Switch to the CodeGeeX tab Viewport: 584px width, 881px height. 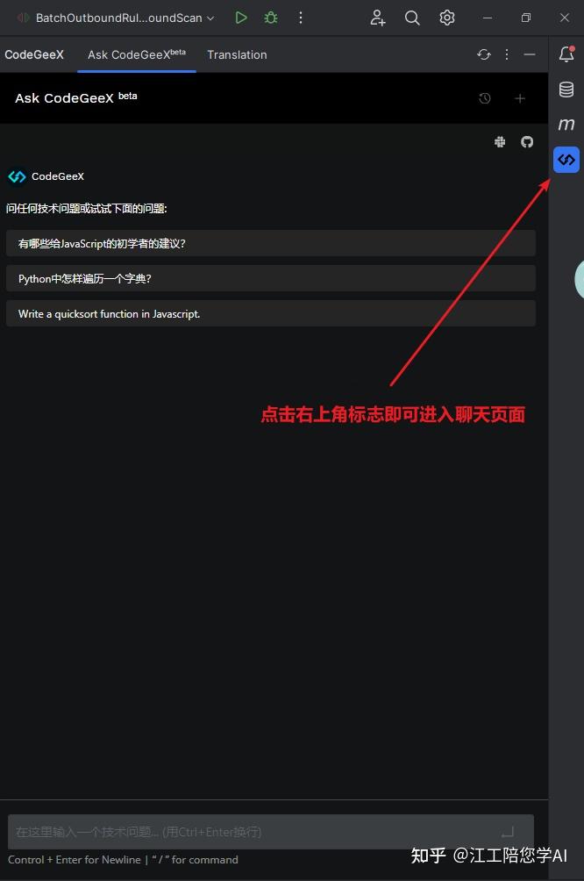[34, 54]
